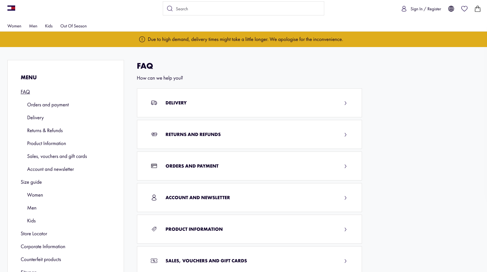Click the delivery truck icon in DELIVERY section
The height and width of the screenshot is (272, 487).
[154, 103]
